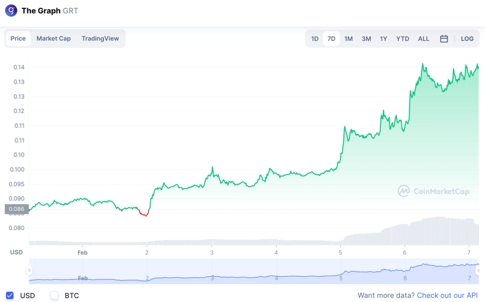Click the 0.100 y-axis label
485x302 pixels.
[17, 169]
